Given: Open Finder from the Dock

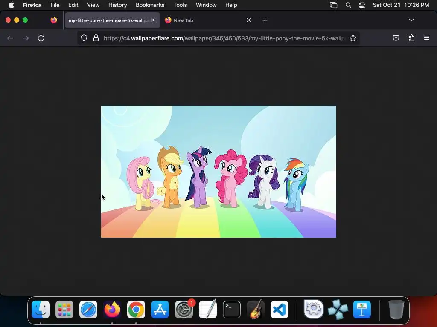Looking at the screenshot, I should 41,310.
